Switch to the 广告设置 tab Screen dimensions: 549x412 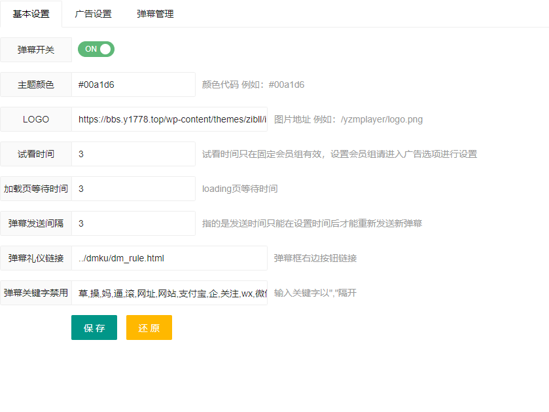point(92,13)
